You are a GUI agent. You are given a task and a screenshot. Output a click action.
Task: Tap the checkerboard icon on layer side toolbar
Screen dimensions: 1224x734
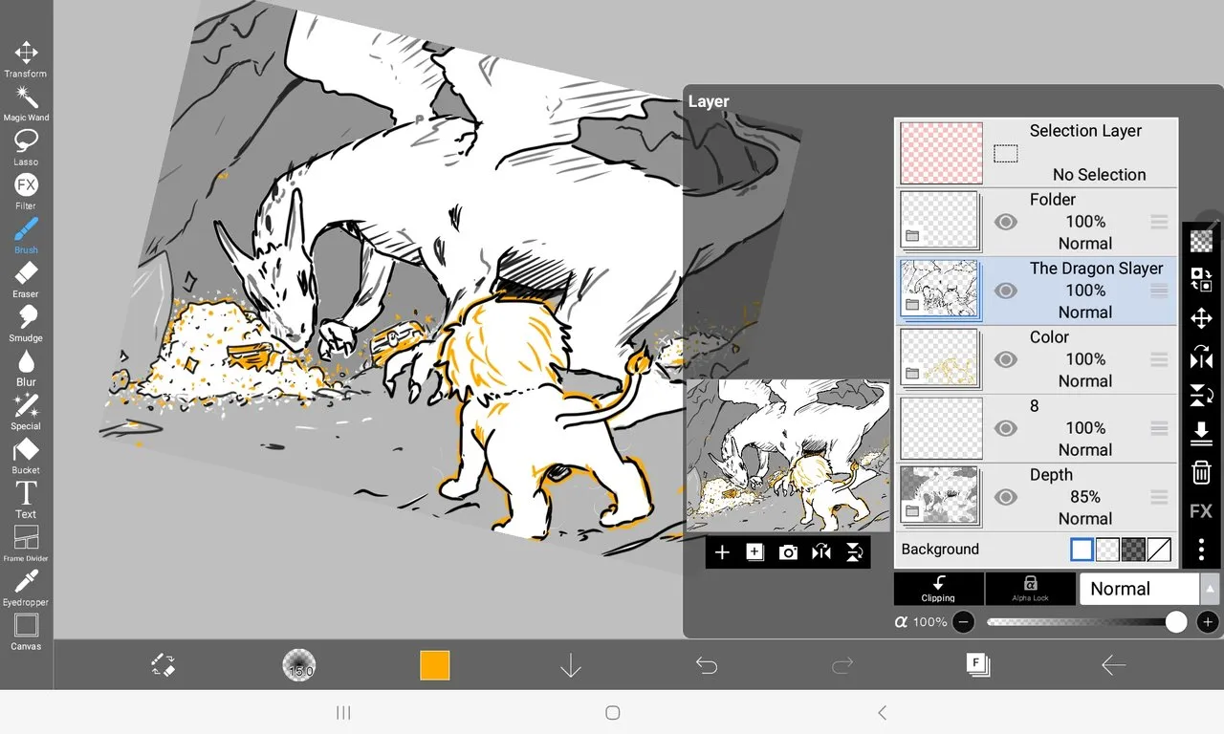1201,241
